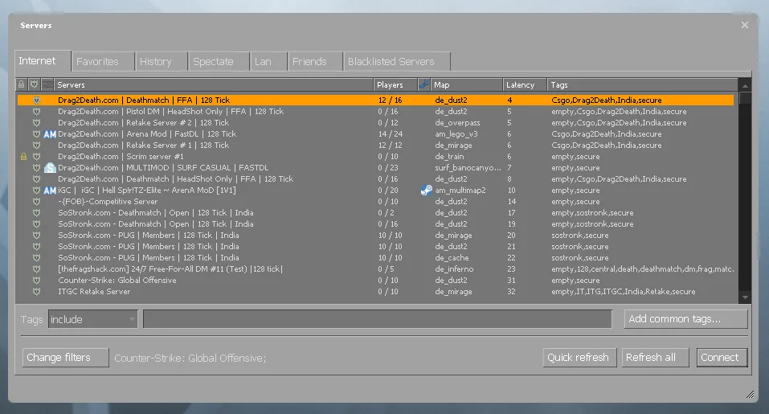The width and height of the screenshot is (769, 414).
Task: Switch to the Internet tab
Action: [43, 61]
